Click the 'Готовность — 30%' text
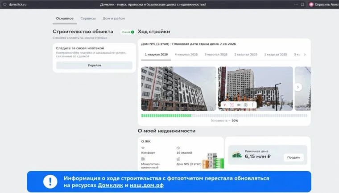The height and width of the screenshot is (193, 339). pos(224,121)
